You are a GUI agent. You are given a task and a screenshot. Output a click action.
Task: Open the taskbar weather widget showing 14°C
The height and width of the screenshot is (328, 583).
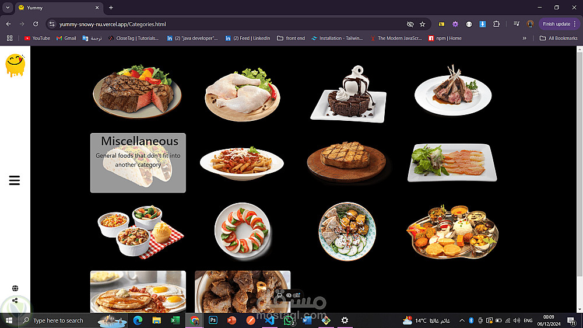point(427,320)
